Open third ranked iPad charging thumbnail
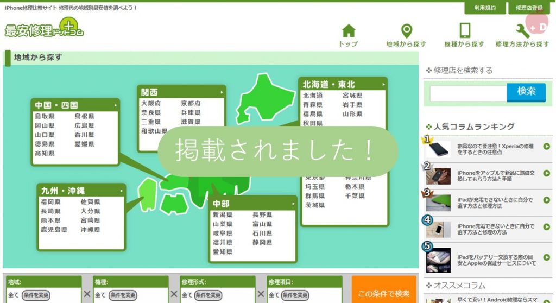The width and height of the screenshot is (556, 303). tap(438, 203)
